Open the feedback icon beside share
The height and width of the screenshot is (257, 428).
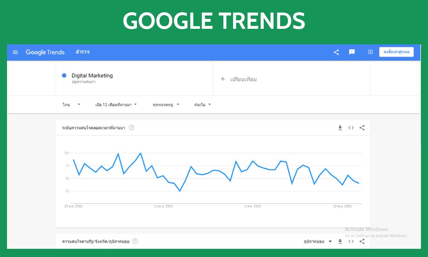[352, 52]
